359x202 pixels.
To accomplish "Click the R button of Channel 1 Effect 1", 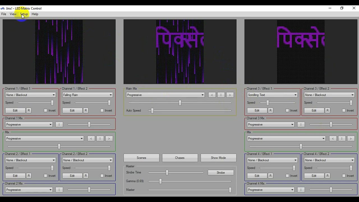I will pyautogui.click(x=29, y=111).
